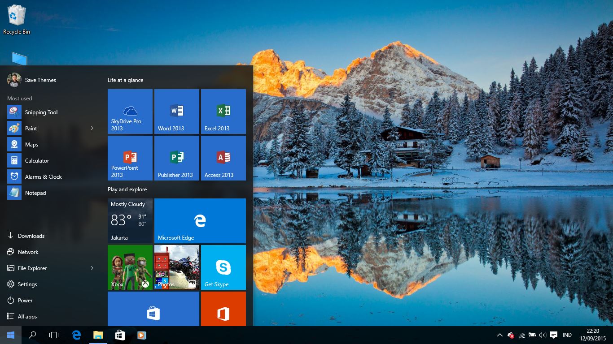Show hidden tray icons with the chevron
Viewport: 613px width, 344px height.
click(x=499, y=335)
